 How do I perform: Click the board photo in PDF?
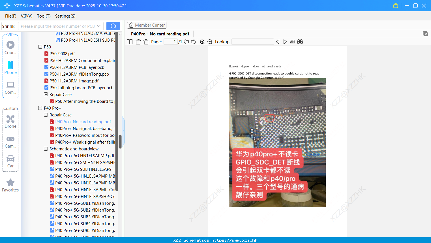coord(277,143)
